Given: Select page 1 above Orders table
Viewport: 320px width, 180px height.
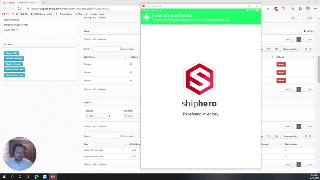Looking at the screenshot, I should pyautogui.click(x=298, y=126).
